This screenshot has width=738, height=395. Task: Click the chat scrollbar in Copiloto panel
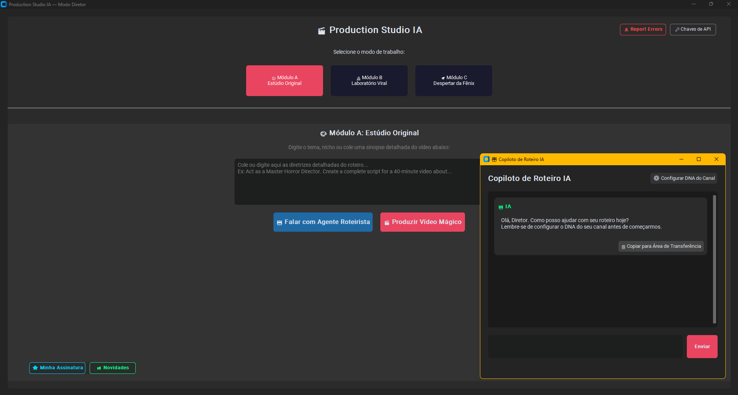(x=715, y=259)
